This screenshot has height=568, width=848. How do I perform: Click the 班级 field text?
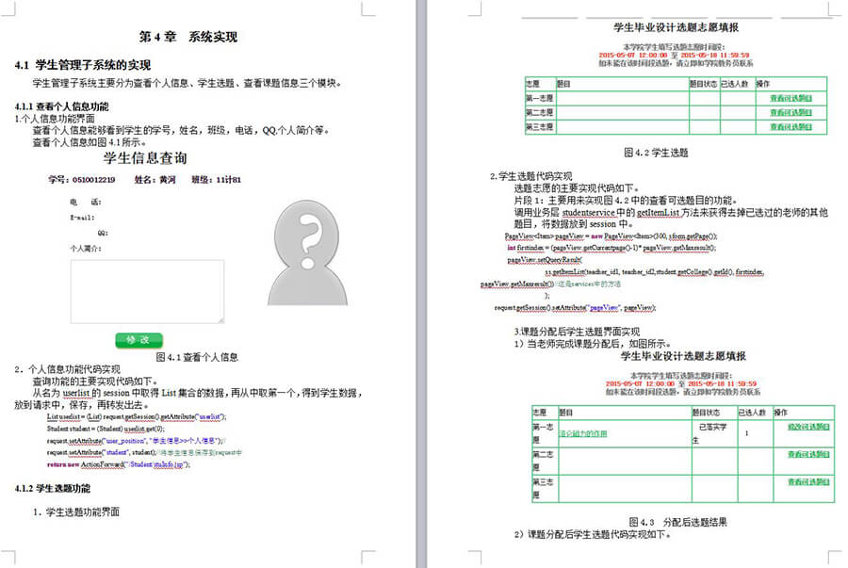pos(217,180)
